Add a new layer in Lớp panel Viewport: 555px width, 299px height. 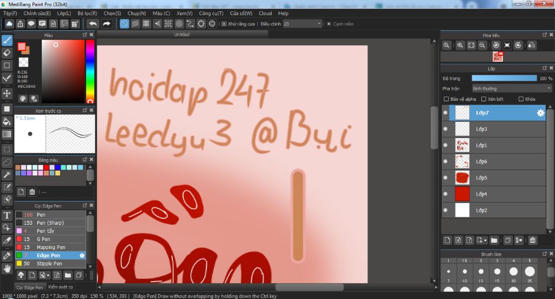coord(447,240)
